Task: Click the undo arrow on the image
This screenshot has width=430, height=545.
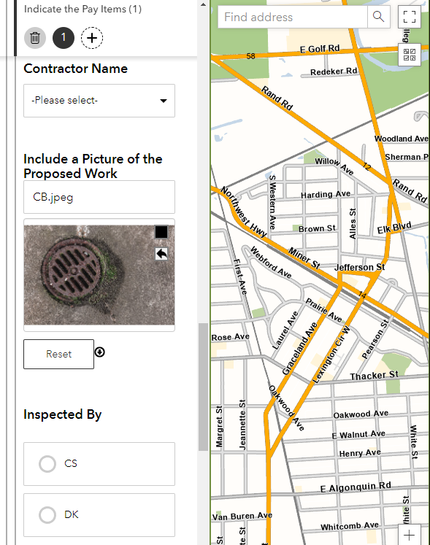Action: pos(161,254)
